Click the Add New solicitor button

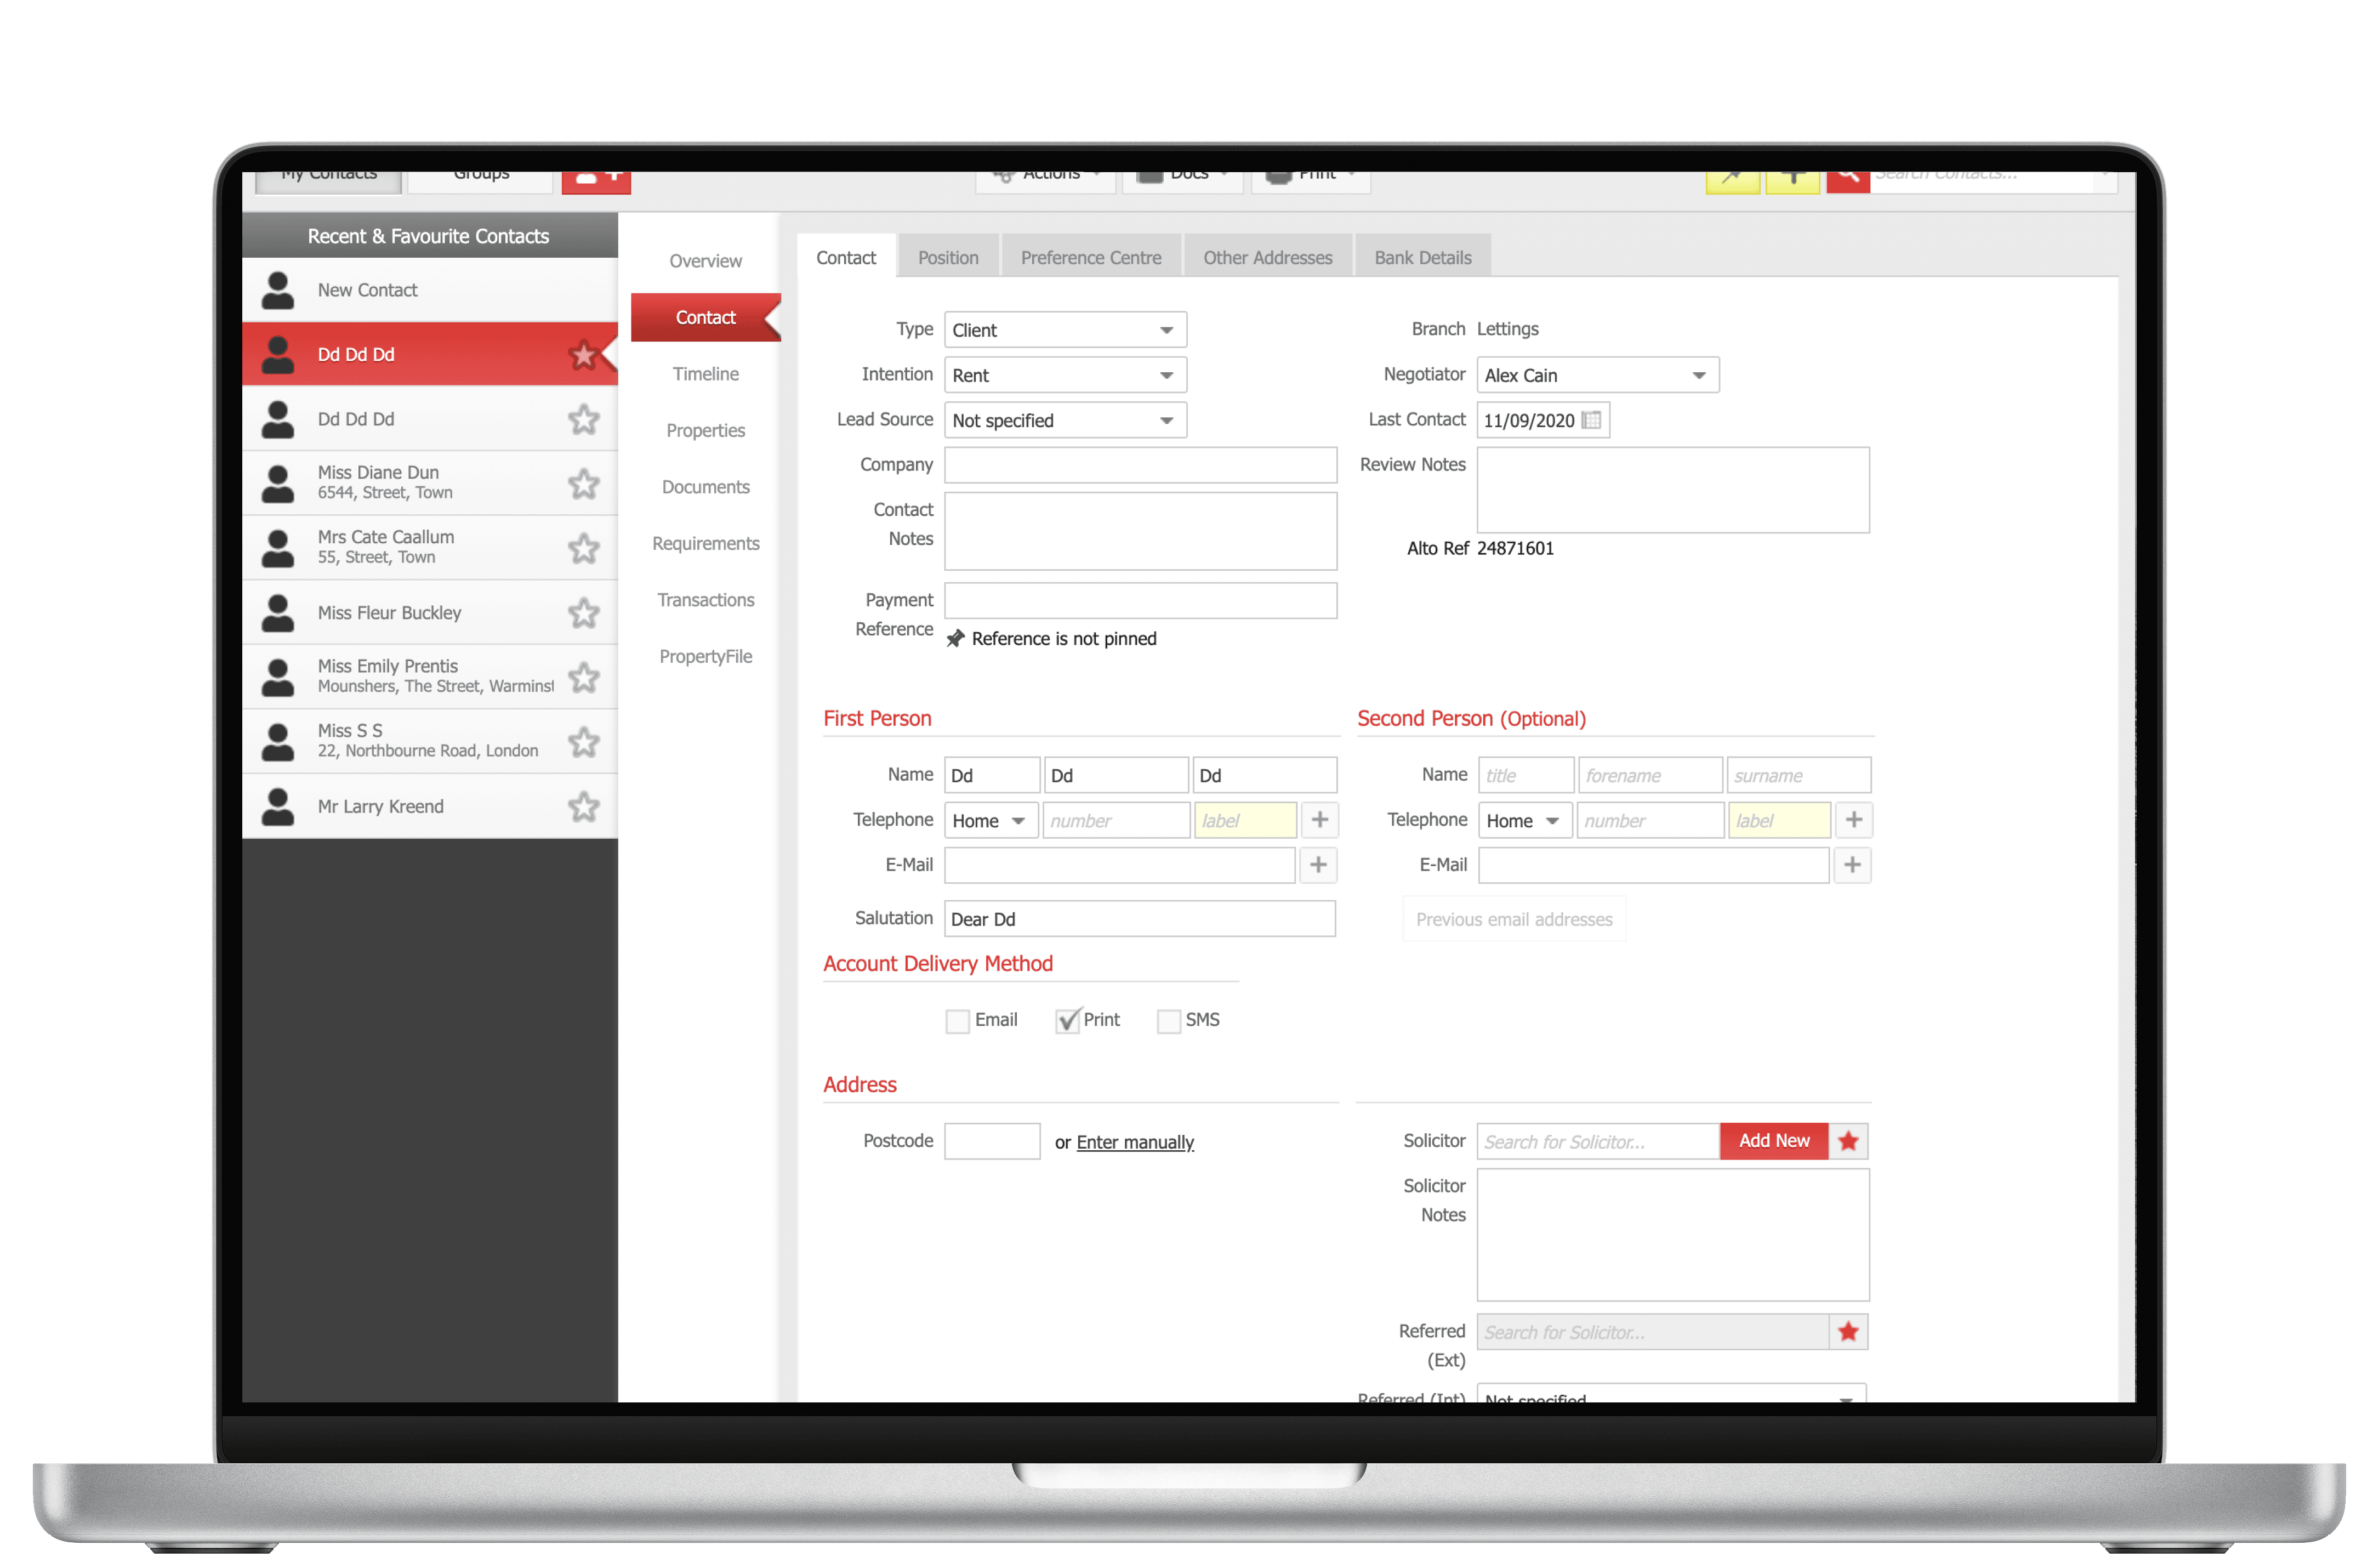point(1773,1141)
